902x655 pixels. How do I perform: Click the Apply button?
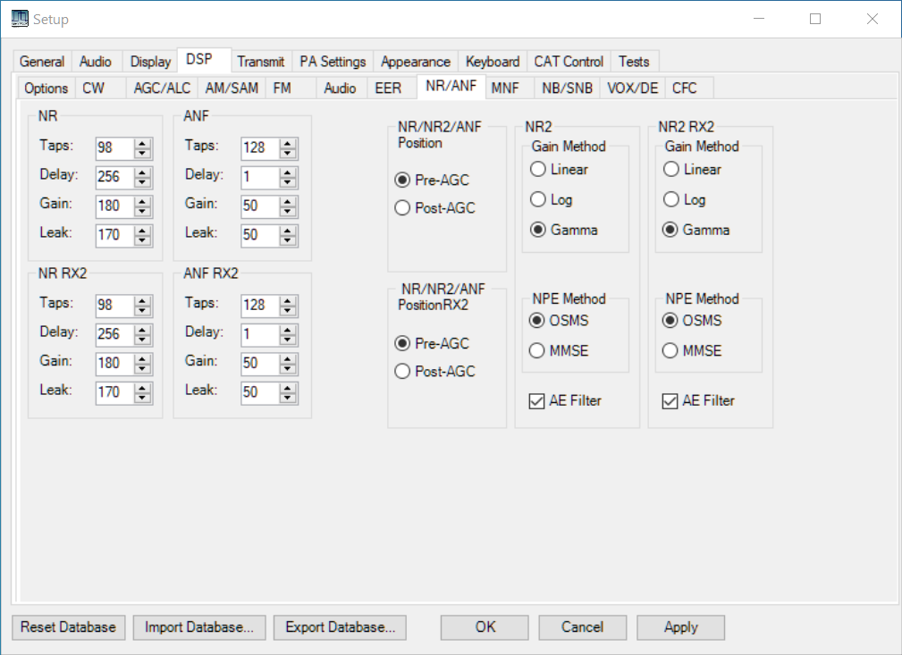click(x=680, y=627)
